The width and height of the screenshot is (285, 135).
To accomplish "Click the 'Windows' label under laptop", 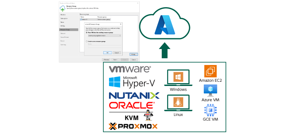I will click(178, 89).
